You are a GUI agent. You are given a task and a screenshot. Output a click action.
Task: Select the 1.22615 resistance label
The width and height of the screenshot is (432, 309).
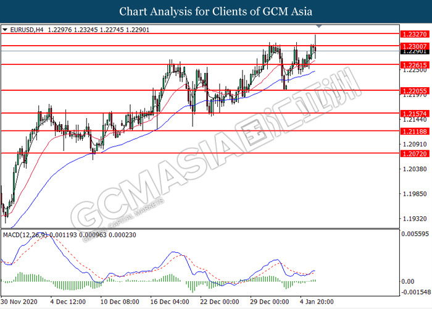coord(415,65)
